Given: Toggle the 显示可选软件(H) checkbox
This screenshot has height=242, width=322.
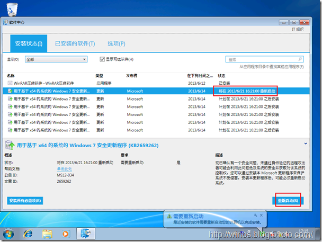Looking at the screenshot, I should 102,59.
